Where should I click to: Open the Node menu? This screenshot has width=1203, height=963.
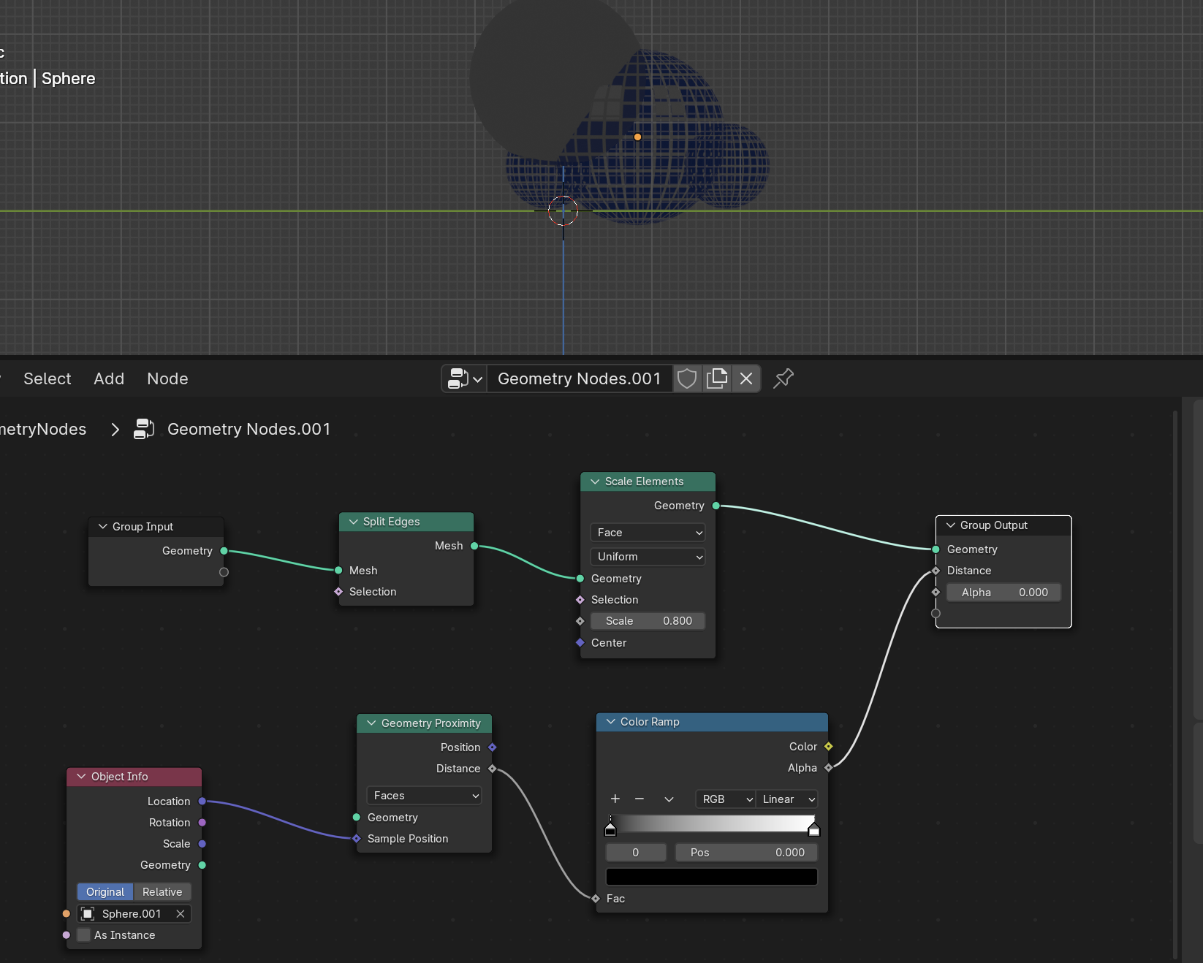[167, 378]
